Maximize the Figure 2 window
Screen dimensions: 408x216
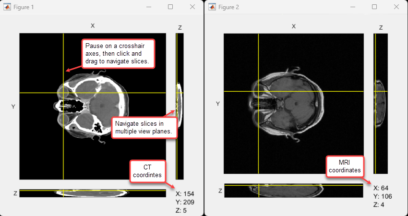(374, 7)
